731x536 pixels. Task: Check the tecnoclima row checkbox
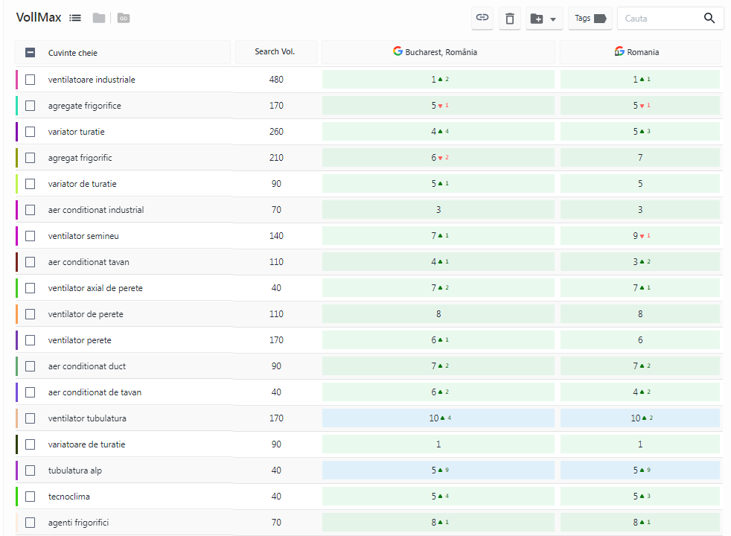pyautogui.click(x=30, y=496)
